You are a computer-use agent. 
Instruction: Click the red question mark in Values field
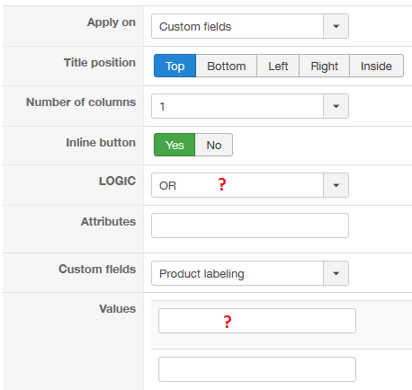[x=228, y=322]
